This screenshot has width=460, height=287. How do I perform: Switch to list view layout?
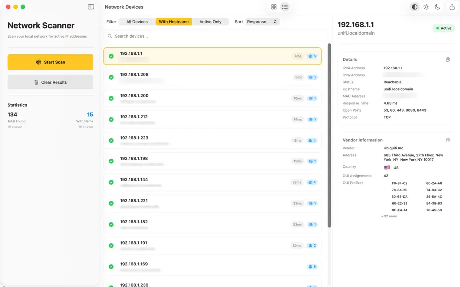pos(285,7)
